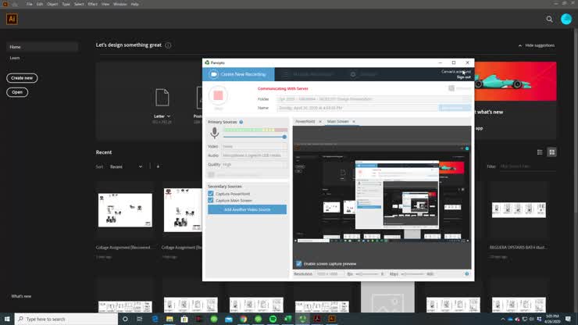Screen dimensions: 578x325
Task: Click Add Another Video Source button
Action: coord(247,209)
